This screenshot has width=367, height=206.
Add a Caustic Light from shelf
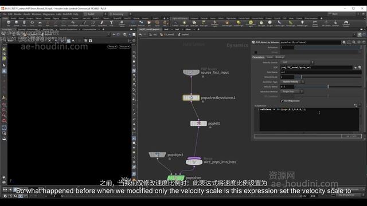279,23
